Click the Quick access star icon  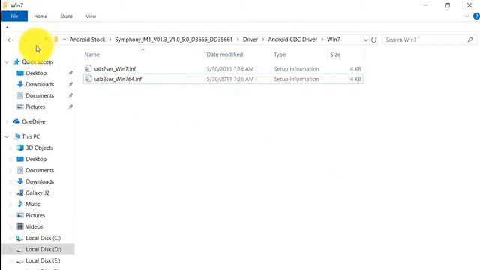pos(16,61)
